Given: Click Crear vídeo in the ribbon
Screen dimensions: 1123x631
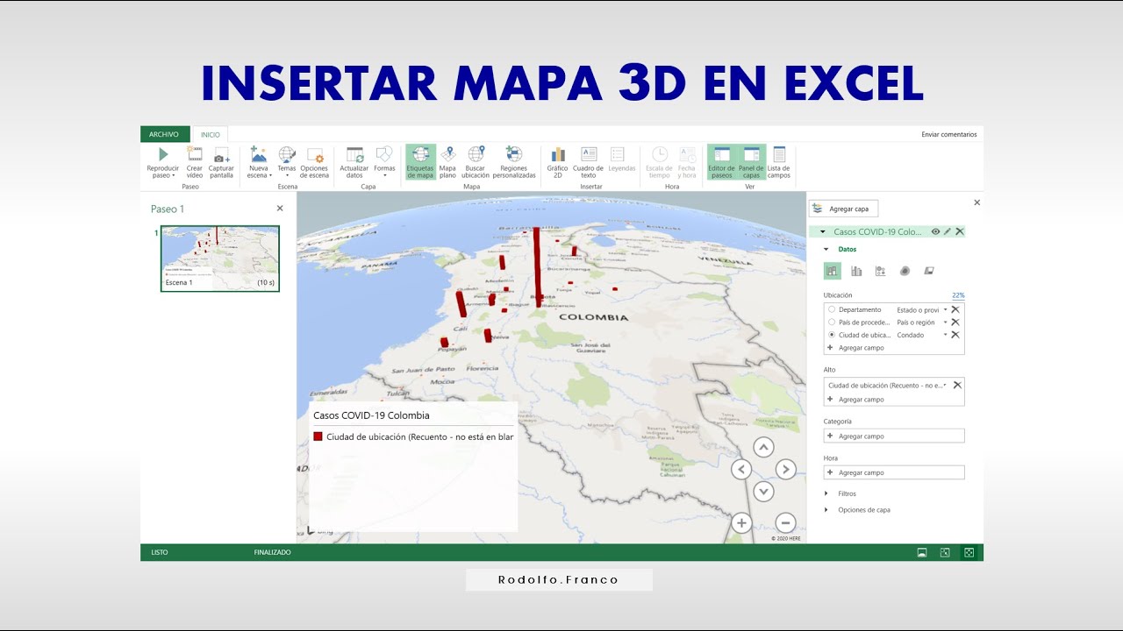Looking at the screenshot, I should click(x=194, y=163).
